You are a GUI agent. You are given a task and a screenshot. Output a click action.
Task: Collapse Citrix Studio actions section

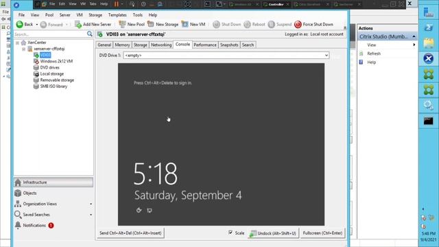[x=414, y=36]
